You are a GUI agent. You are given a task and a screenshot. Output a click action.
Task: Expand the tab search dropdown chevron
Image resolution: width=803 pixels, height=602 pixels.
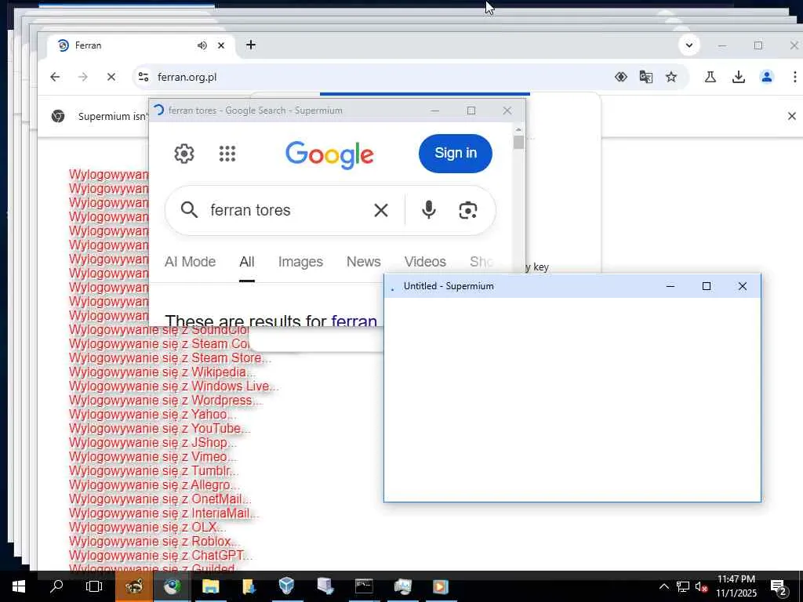click(689, 45)
